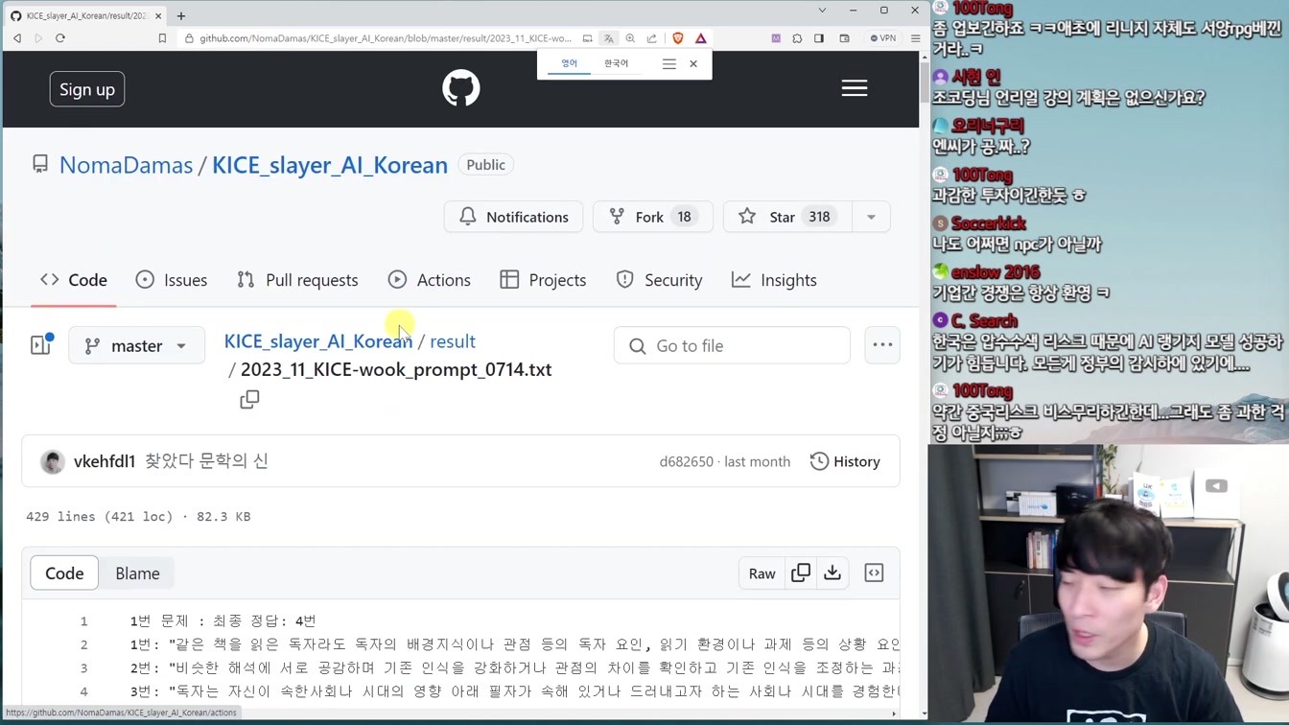The height and width of the screenshot is (725, 1289).
Task: Open the browser extensions puzzle icon
Action: 797,38
